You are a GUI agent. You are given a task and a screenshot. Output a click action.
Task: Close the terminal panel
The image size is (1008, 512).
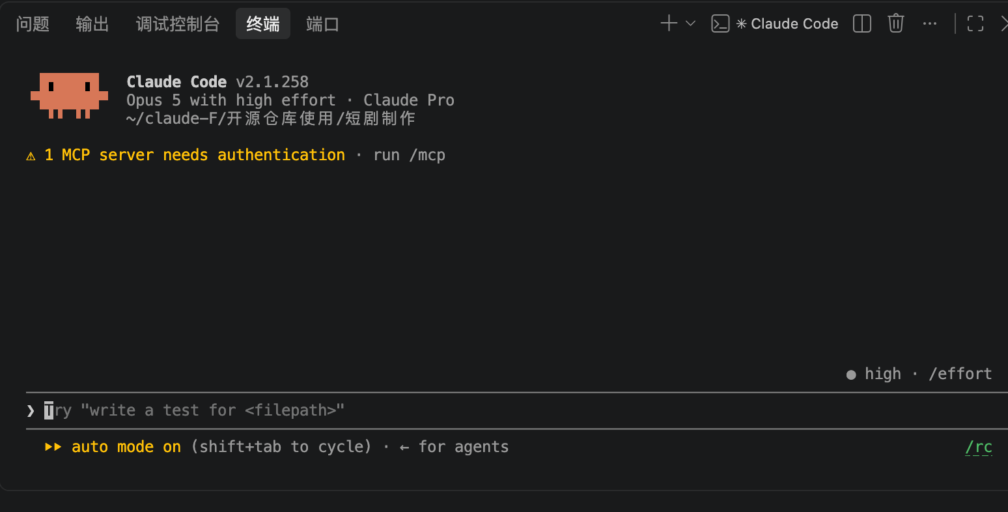(x=1004, y=23)
